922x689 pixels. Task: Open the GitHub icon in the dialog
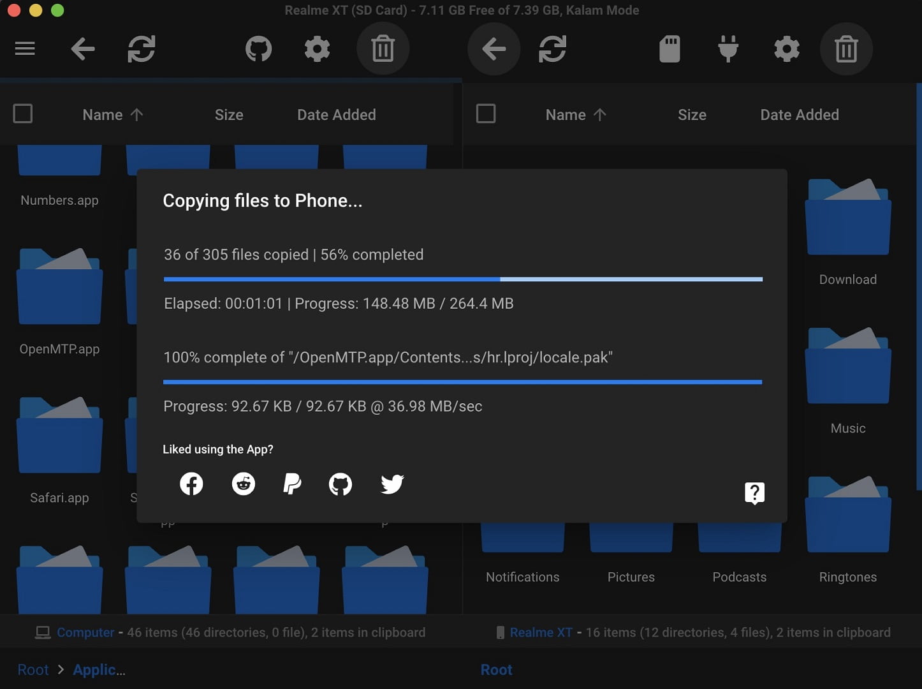coord(340,484)
